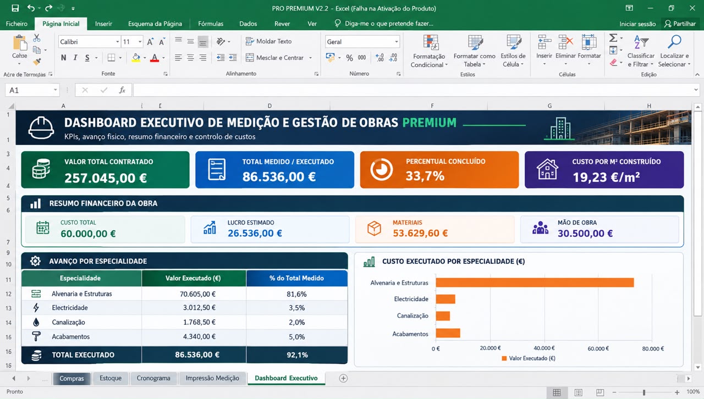
Task: Open the Formatação Condicional menu
Action: pos(429,51)
